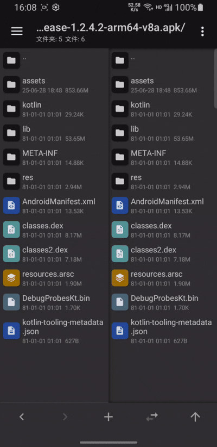Viewport: 217px width, 447px height.
Task: Select DebugProbesKt.bin in right pane
Action: pos(163,302)
